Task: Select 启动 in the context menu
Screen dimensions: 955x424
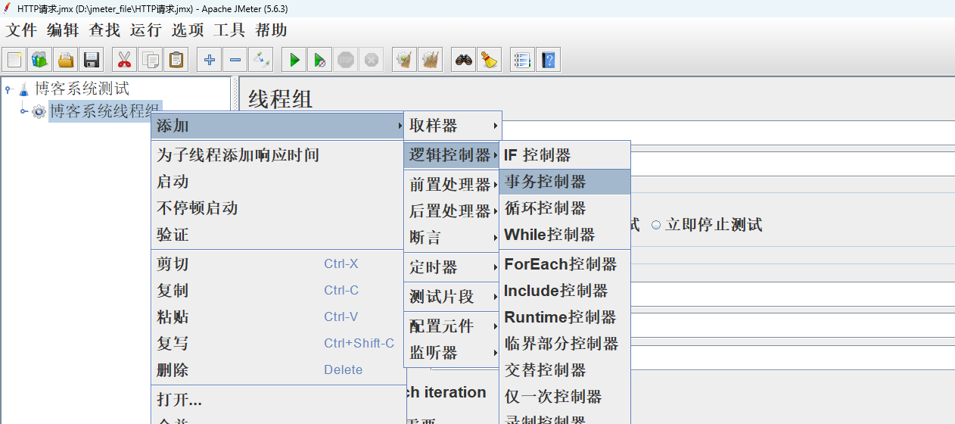Action: [278, 182]
